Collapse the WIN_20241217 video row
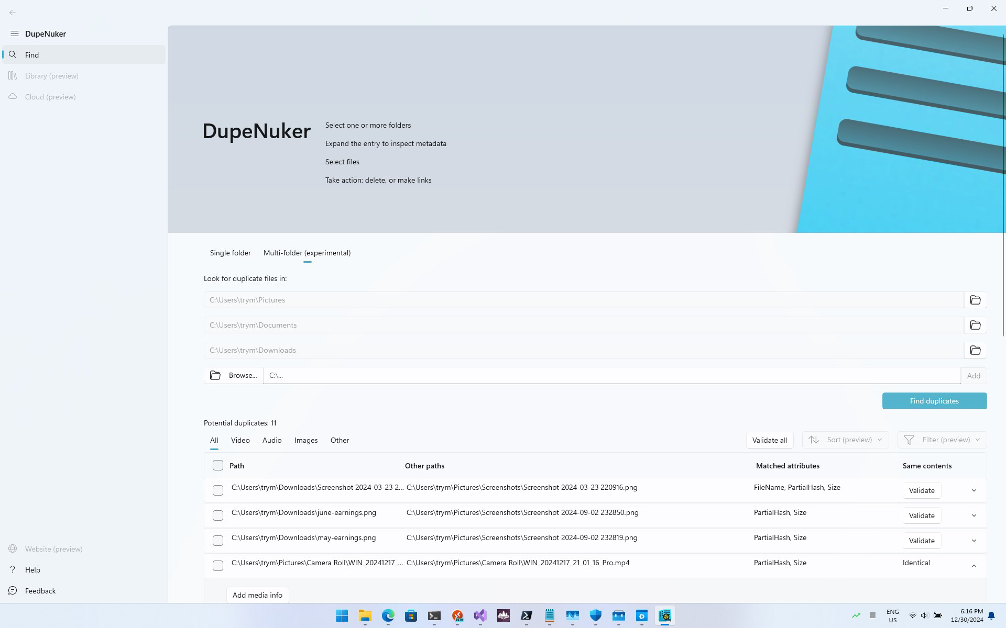 pos(974,566)
